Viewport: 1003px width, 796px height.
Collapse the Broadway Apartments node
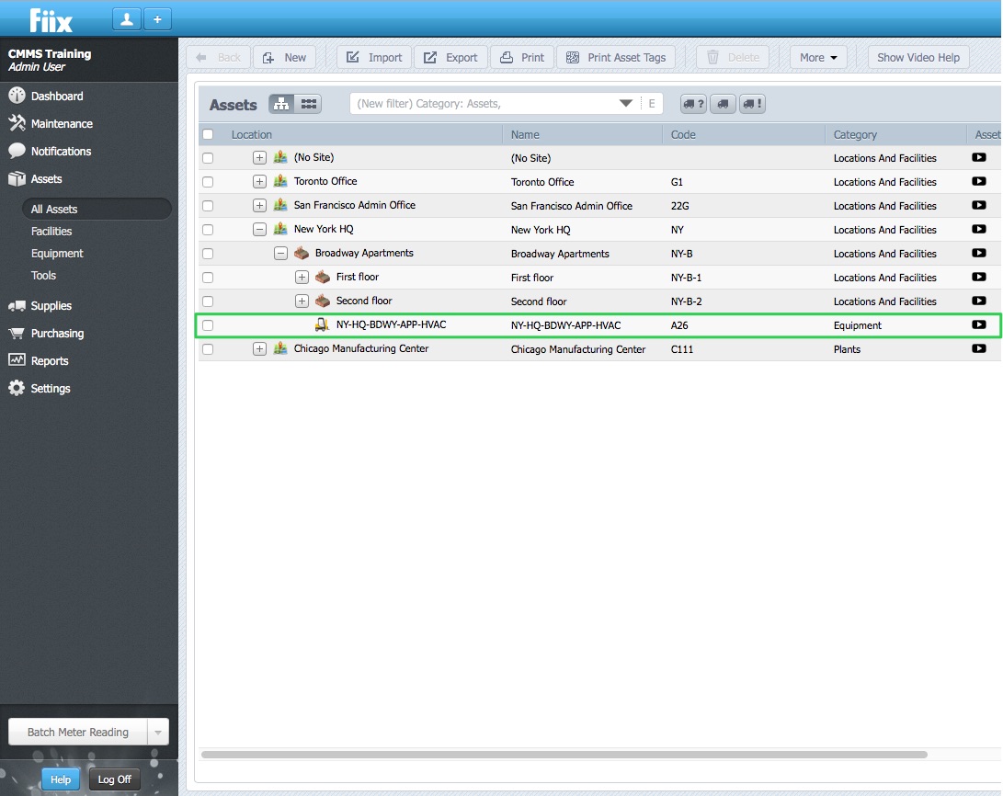(280, 253)
